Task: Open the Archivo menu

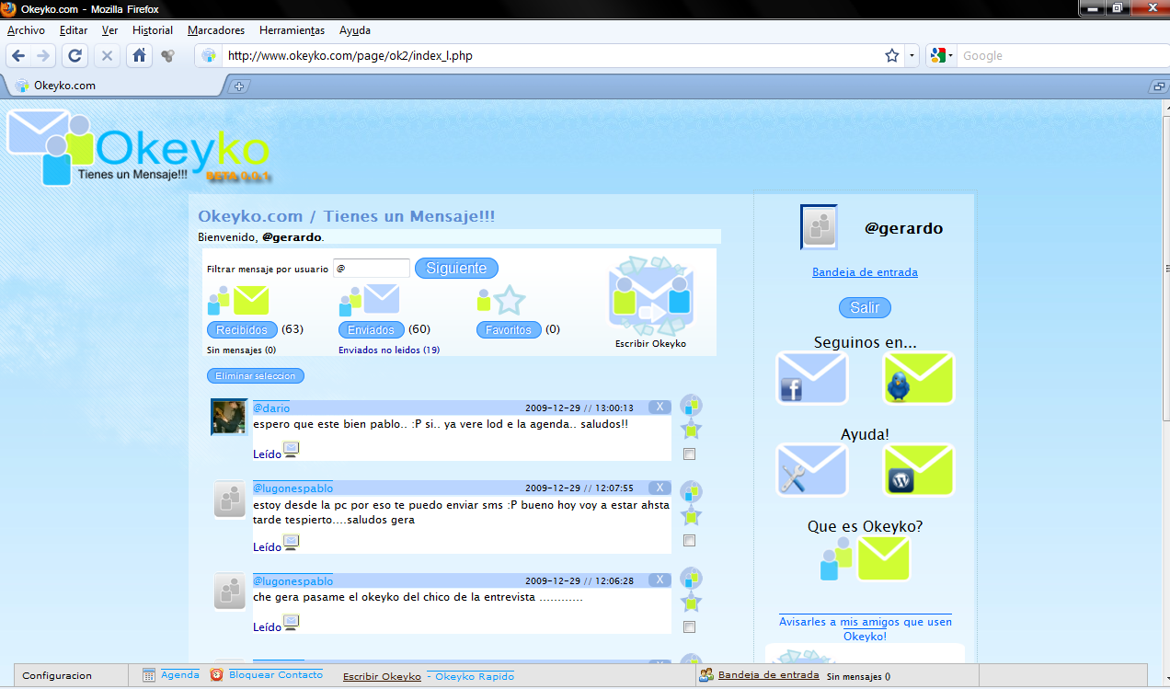Action: click(x=26, y=30)
